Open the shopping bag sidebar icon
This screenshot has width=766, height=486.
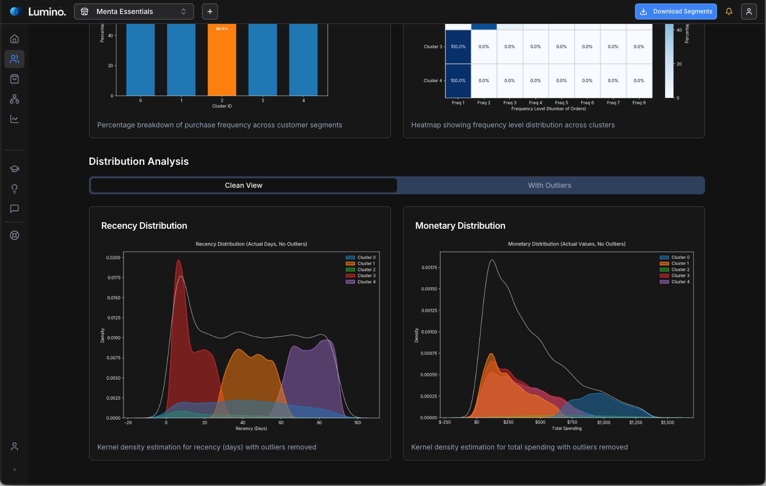(14, 79)
